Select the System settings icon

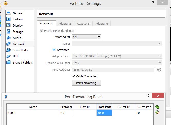pyautogui.click(x=8, y=19)
